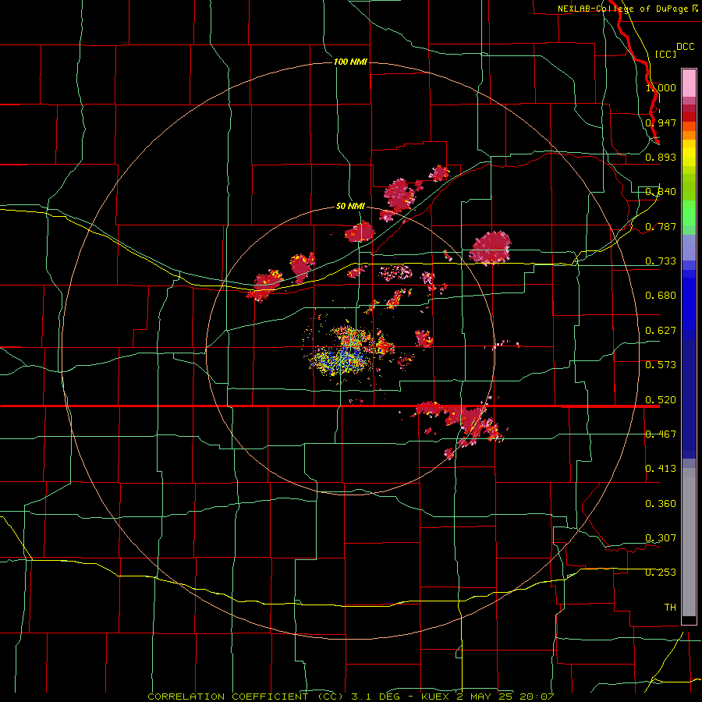Select the 0.947 scale value
Viewport: 702px width, 702px height.
pos(661,122)
